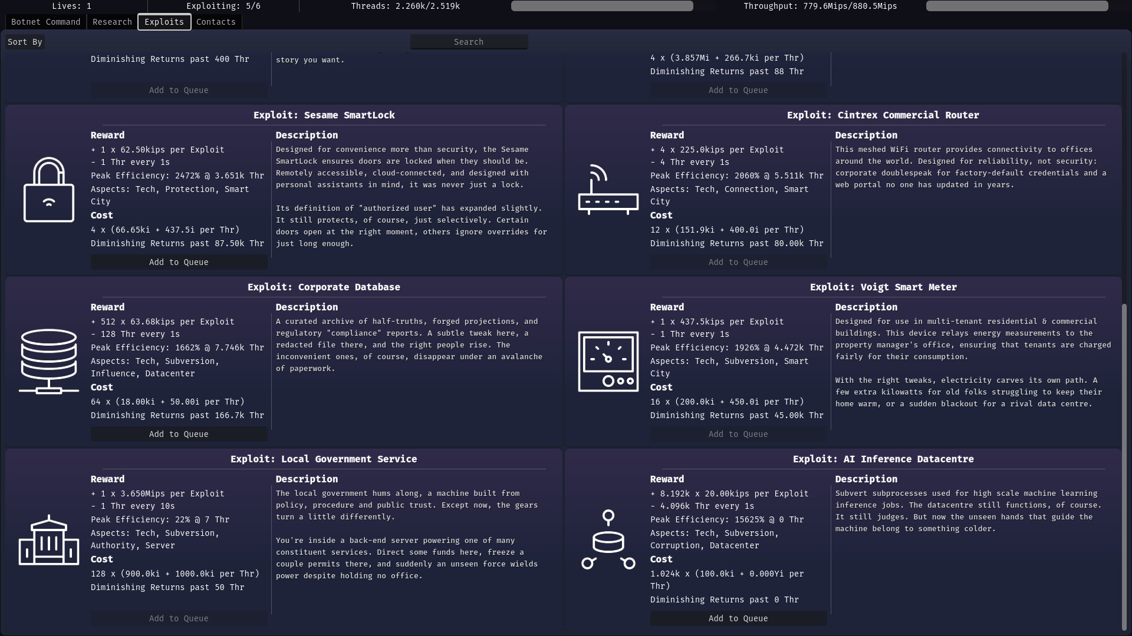
Task: Add Voigt Smart Meter to Queue
Action: [x=738, y=434]
